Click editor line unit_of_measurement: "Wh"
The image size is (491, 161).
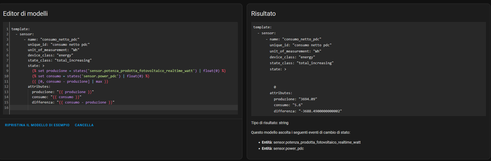[54, 50]
